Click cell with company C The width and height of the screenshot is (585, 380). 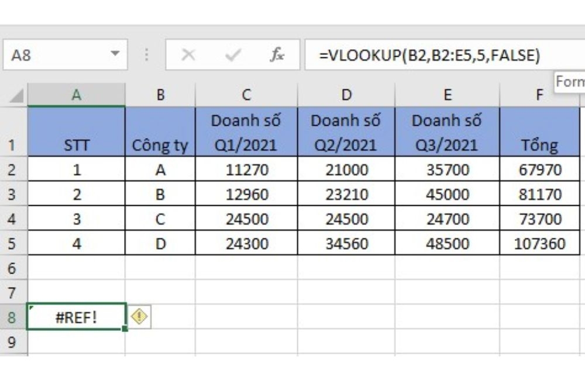(x=160, y=219)
